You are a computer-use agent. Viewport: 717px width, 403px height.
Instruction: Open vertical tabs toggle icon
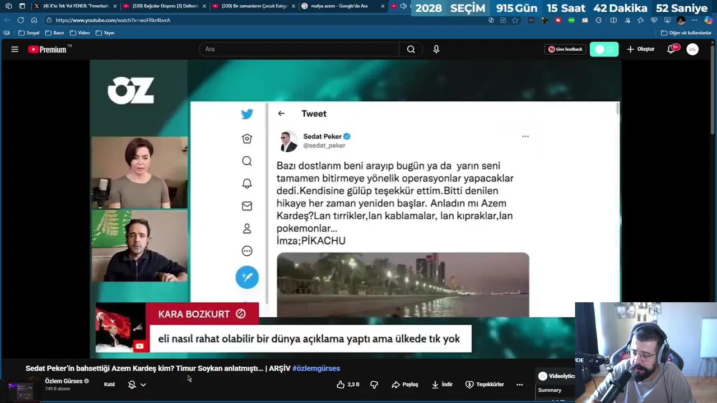point(22,6)
